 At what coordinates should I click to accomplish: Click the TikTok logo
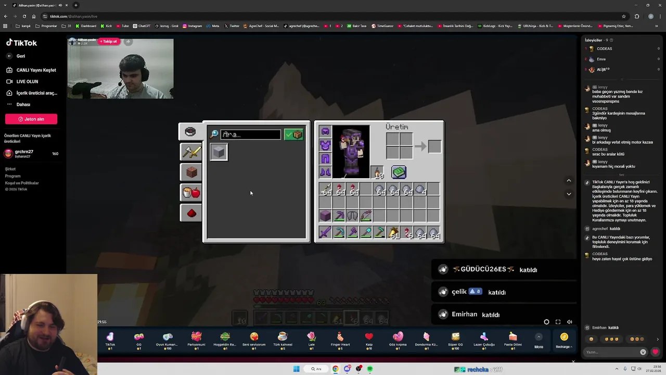click(x=21, y=43)
